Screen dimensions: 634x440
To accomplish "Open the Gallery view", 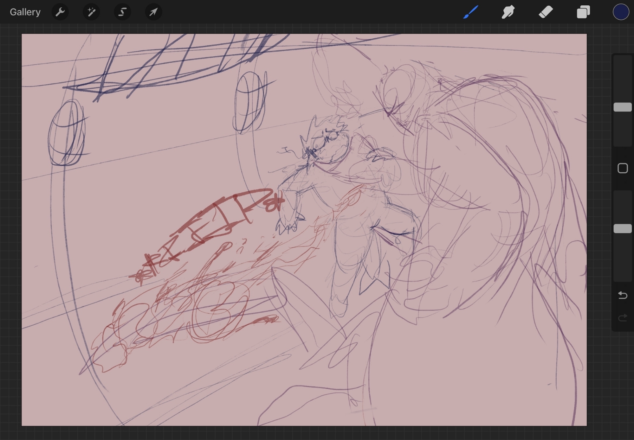I will (25, 12).
